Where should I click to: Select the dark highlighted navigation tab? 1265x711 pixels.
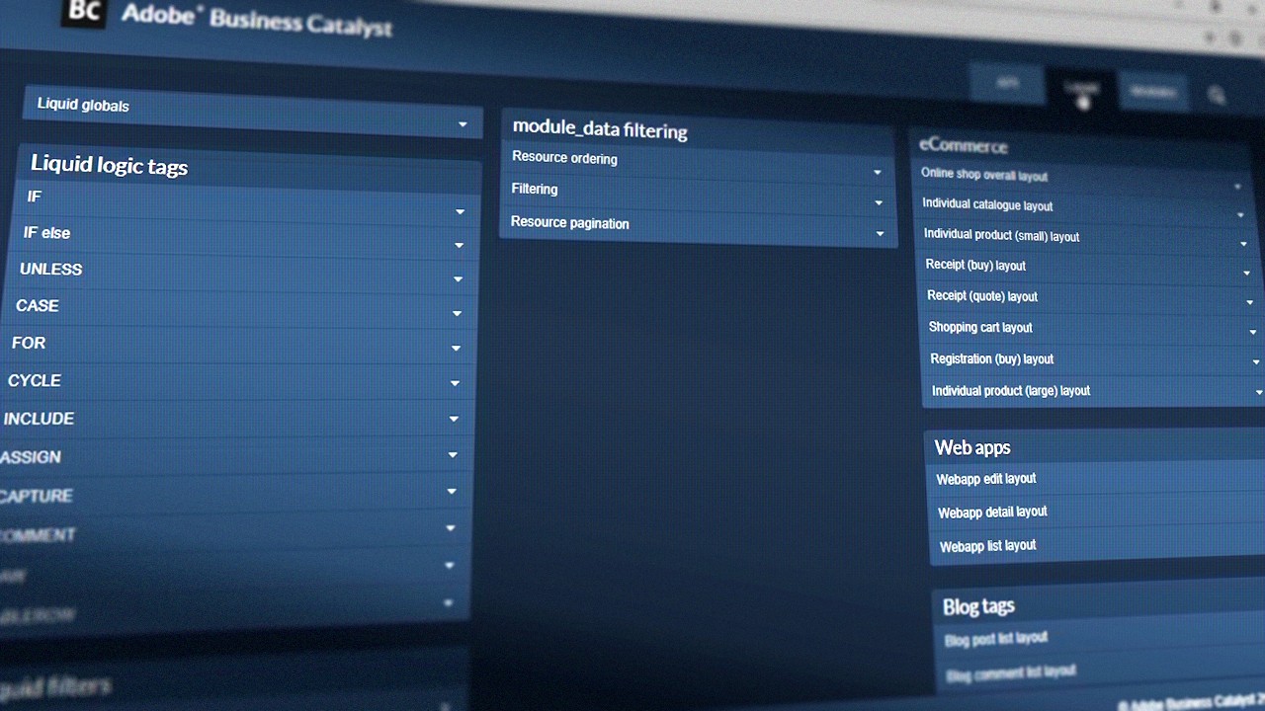[x=1081, y=89]
